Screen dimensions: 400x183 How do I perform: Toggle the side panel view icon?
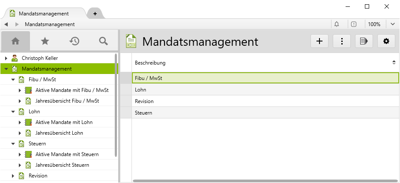coord(364,41)
